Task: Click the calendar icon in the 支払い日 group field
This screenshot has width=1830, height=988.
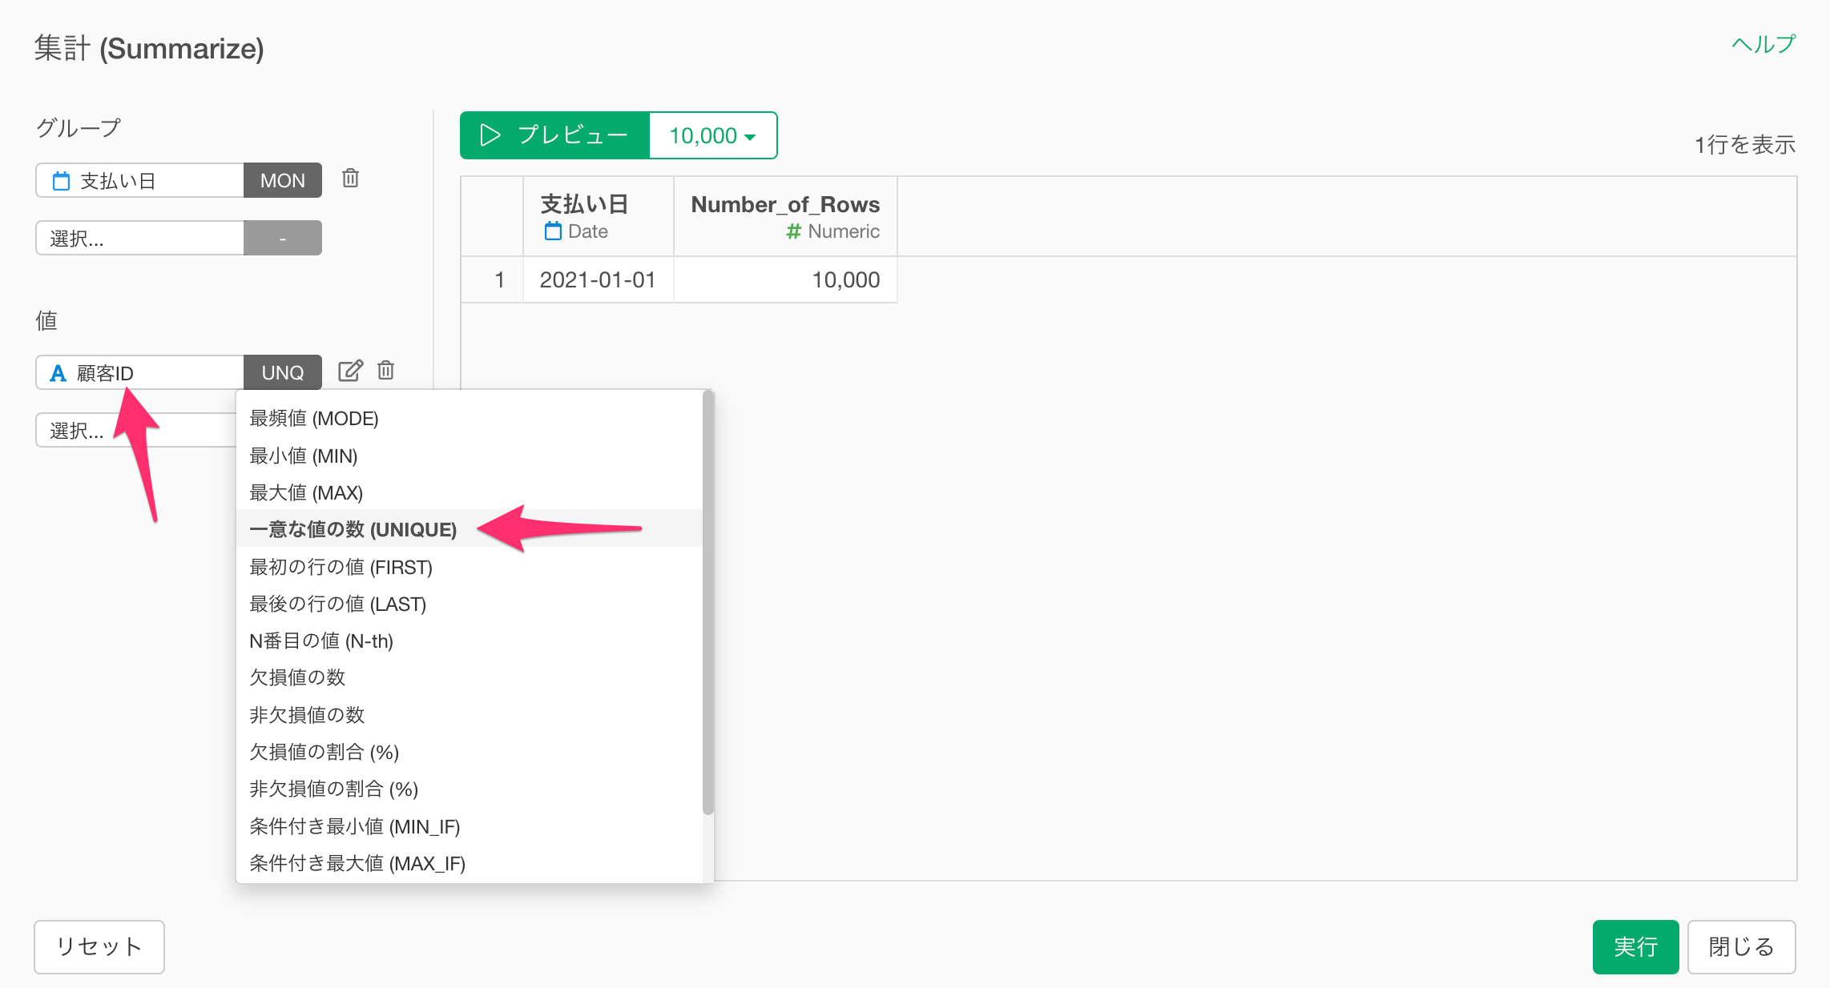Action: [x=61, y=181]
